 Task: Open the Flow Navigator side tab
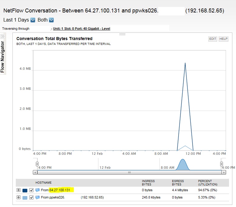[3, 57]
